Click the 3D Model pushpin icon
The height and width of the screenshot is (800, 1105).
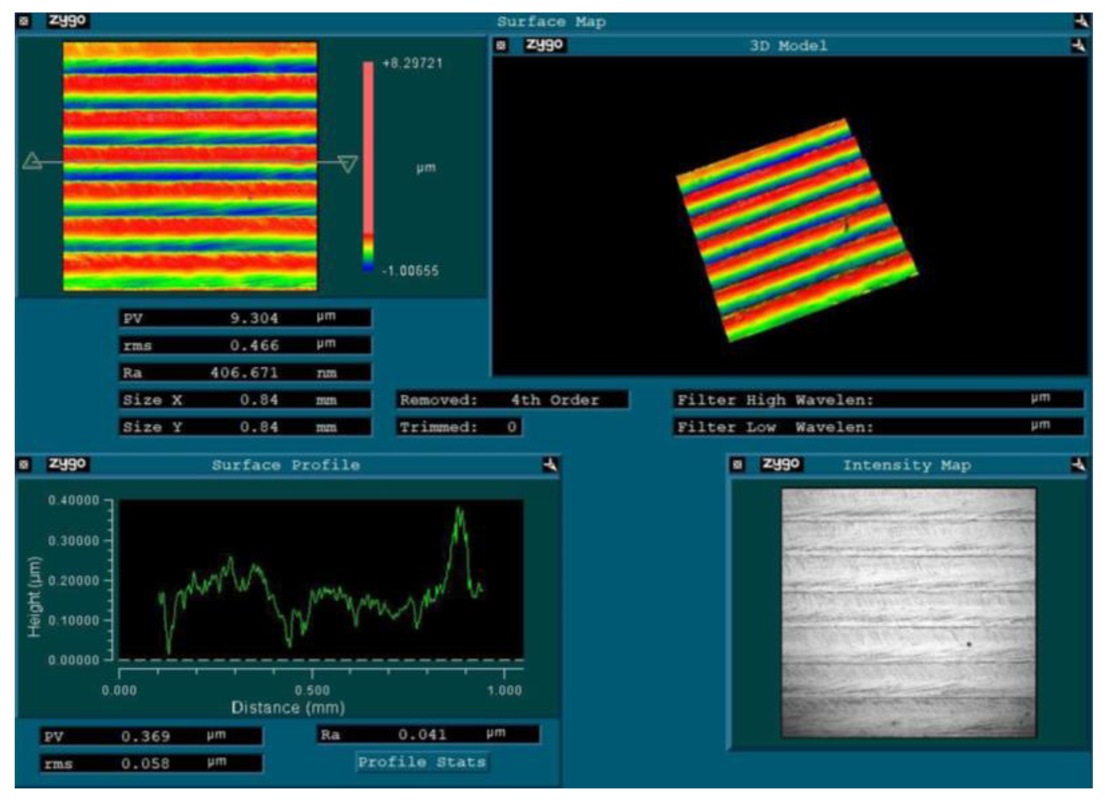click(1078, 46)
